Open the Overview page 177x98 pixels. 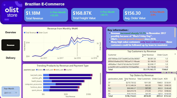(x=11, y=32)
